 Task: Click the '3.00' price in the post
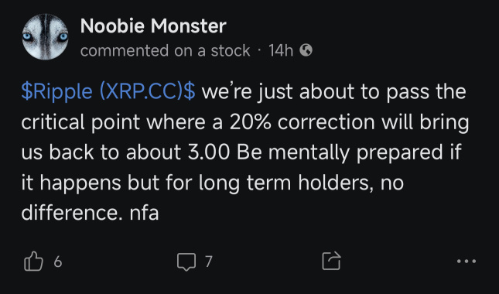pyautogui.click(x=208, y=152)
